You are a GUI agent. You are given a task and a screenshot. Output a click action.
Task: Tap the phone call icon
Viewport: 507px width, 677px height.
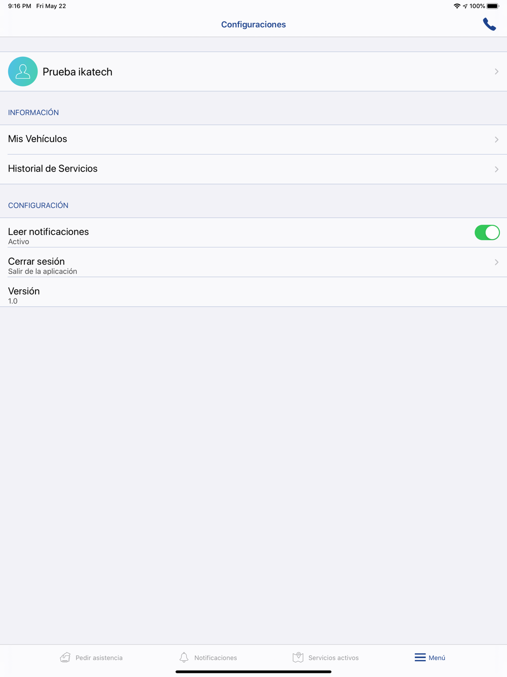click(489, 24)
